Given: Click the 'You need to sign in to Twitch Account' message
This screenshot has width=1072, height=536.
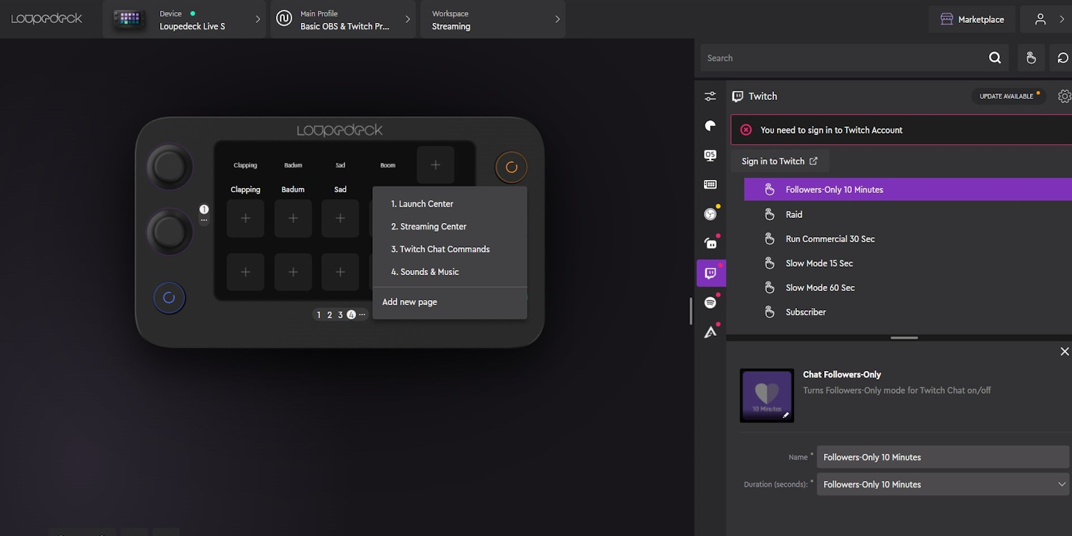Looking at the screenshot, I should tap(831, 130).
